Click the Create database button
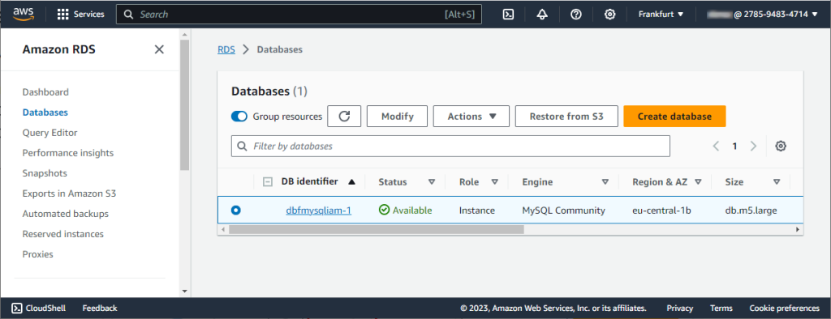The image size is (831, 319). coord(674,117)
